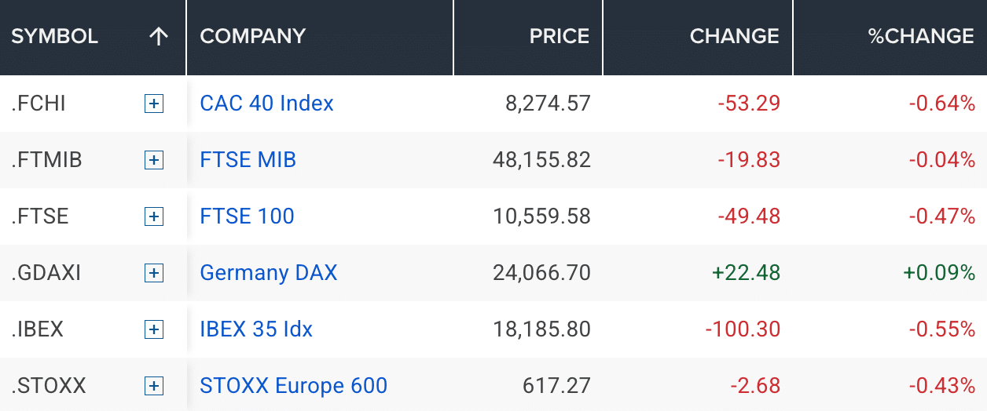Image resolution: width=987 pixels, height=411 pixels.
Task: Sort by the PRICE column header
Action: click(559, 36)
